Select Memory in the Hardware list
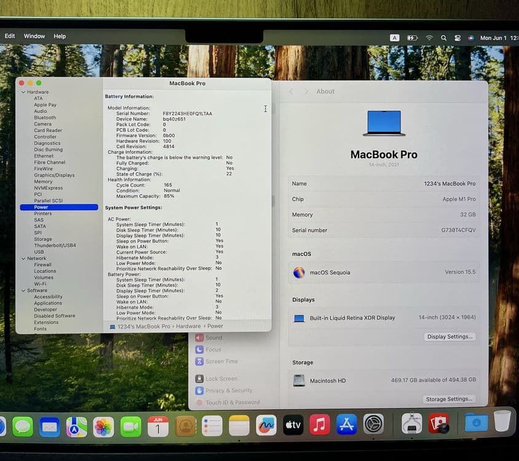 tap(43, 181)
